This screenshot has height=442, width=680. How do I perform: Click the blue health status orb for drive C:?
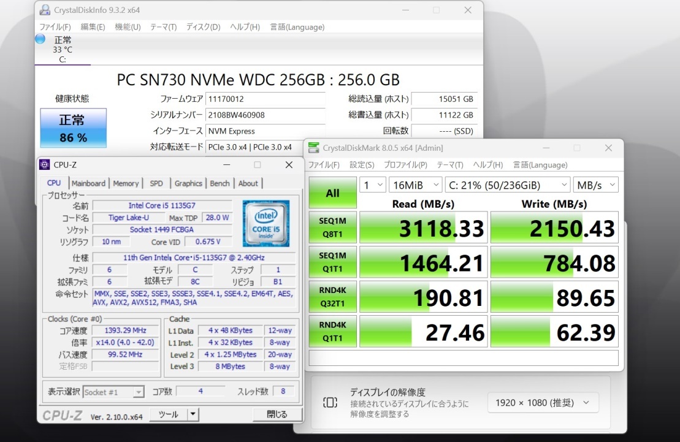coord(40,39)
